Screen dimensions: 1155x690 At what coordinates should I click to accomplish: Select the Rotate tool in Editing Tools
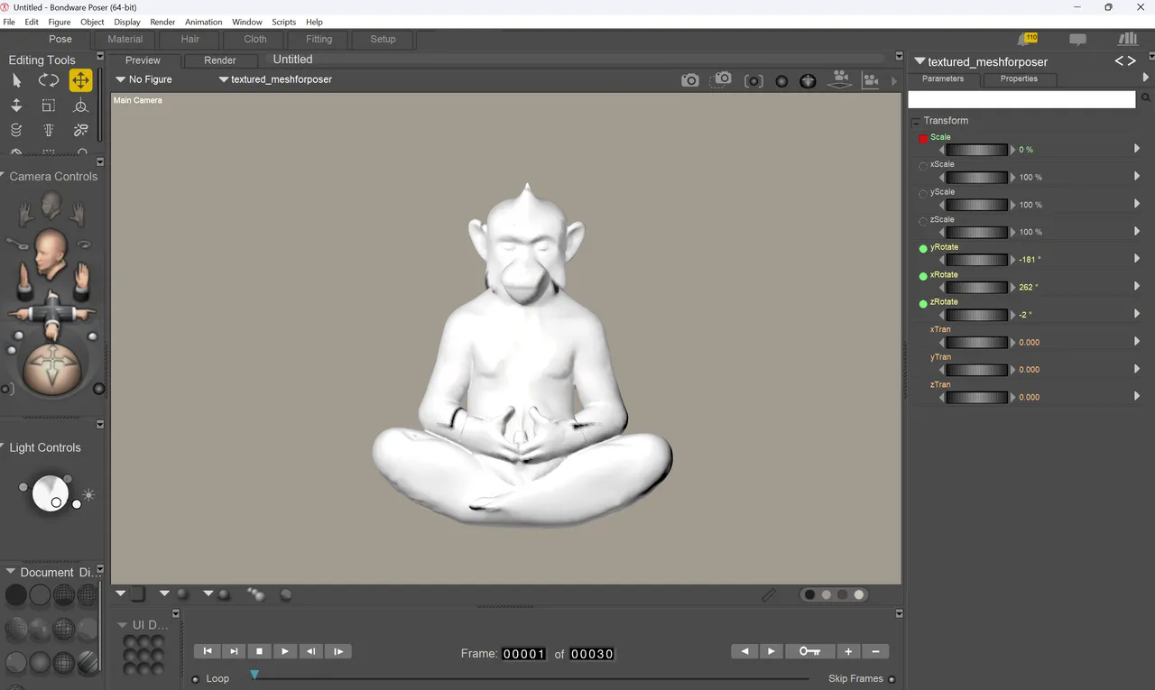coord(49,80)
